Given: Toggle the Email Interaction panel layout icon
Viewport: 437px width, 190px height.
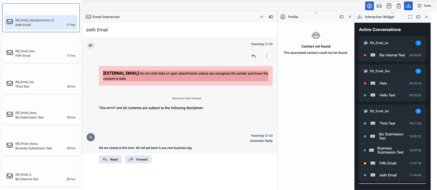Looking at the screenshot, I should coord(271,17).
